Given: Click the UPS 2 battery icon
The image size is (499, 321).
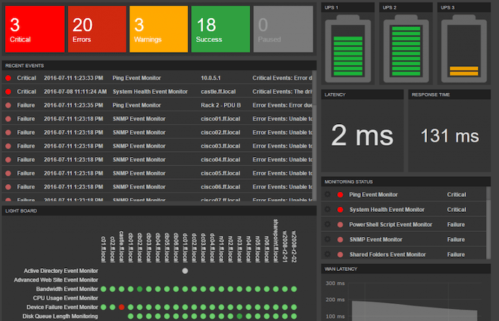Looking at the screenshot, I should (x=406, y=49).
